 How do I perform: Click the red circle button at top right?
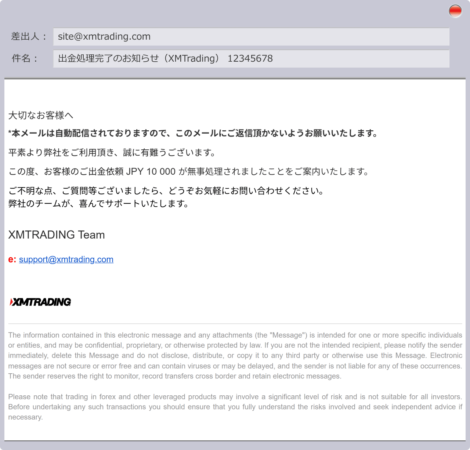pos(455,11)
